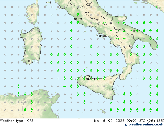Click the Rome city label
The height and width of the screenshot is (127, 164).
(x=78, y=19)
